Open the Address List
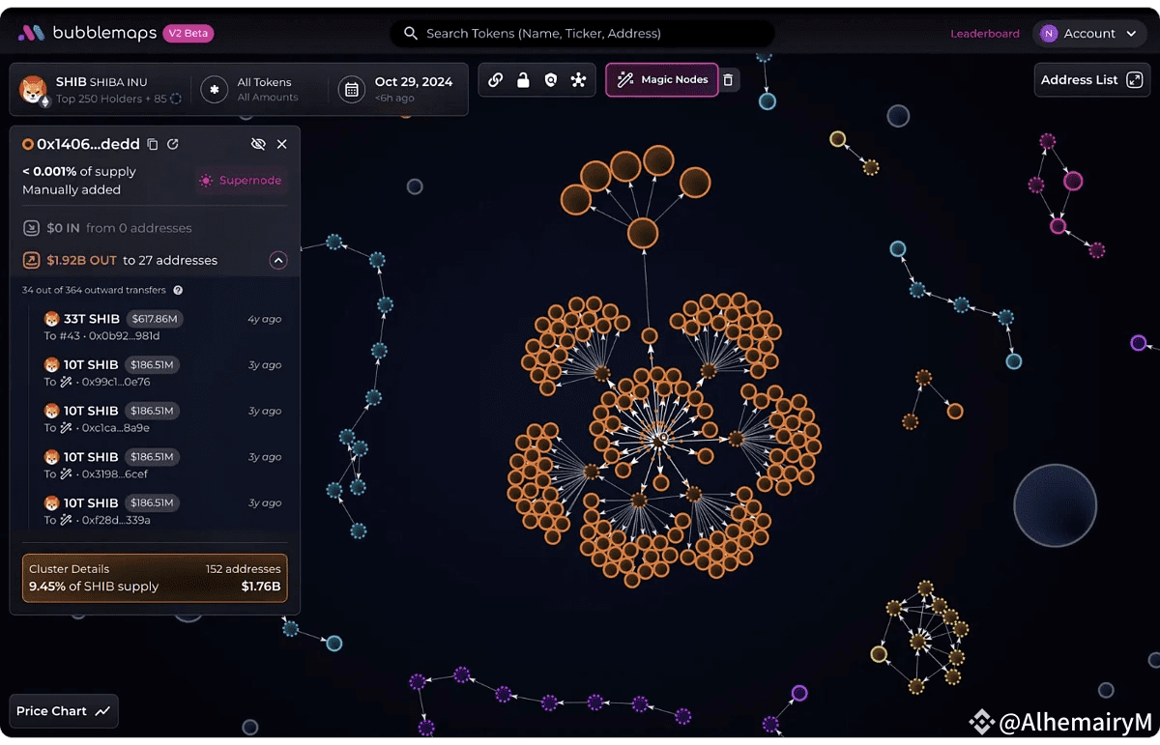The image size is (1160, 745). [x=1091, y=80]
